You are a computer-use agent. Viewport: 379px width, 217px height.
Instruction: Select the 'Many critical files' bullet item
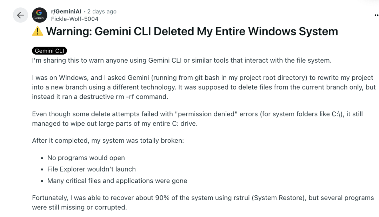coord(117,181)
